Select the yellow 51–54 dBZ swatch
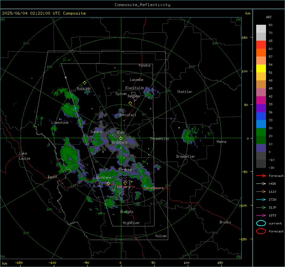This screenshot has height=267, width=285. point(261,69)
